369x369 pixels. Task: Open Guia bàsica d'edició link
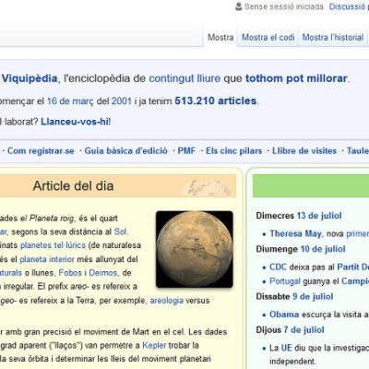125,151
